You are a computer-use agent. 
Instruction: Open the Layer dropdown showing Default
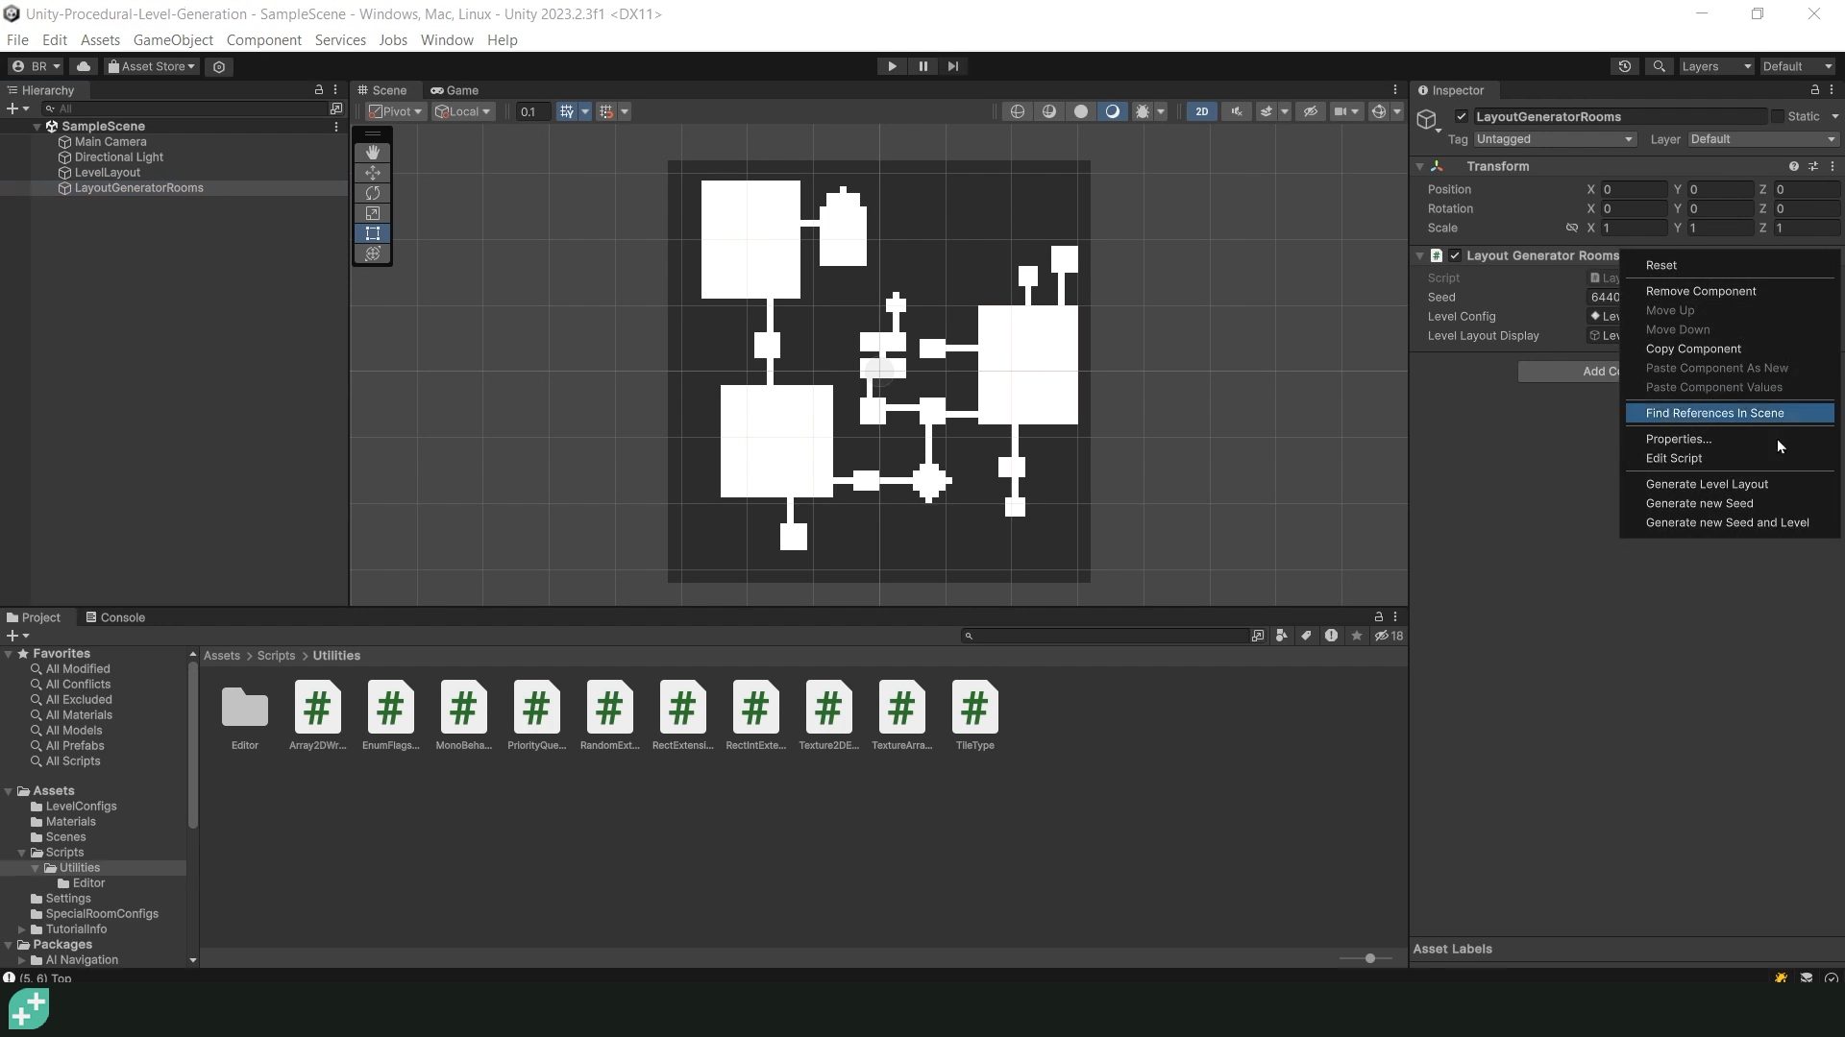click(x=1761, y=139)
